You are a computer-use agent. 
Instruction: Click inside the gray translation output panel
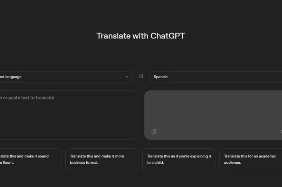tap(213, 113)
